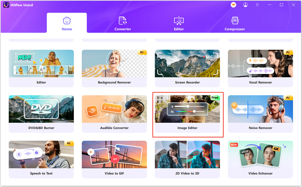This screenshot has width=302, height=187.
Task: Open the hamburger menu in title bar
Action: pyautogui.click(x=257, y=5)
